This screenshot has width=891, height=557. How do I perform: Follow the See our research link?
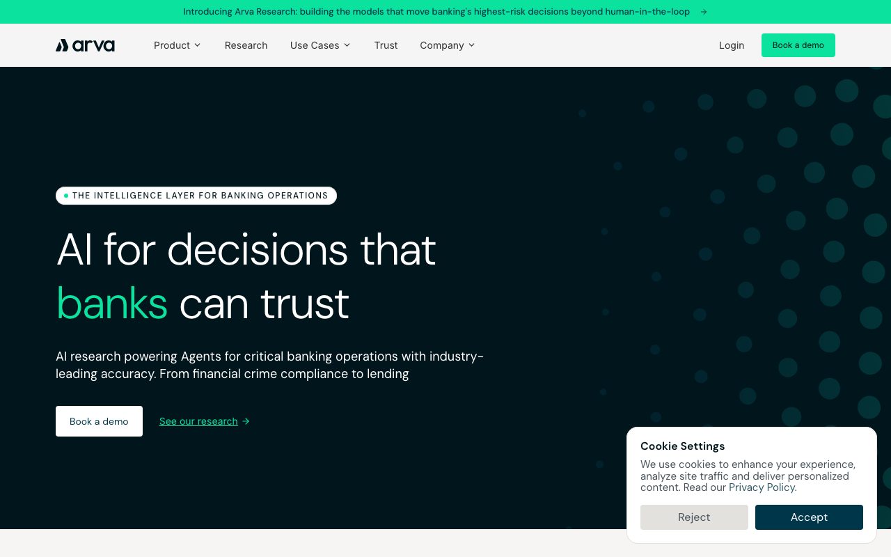click(198, 421)
